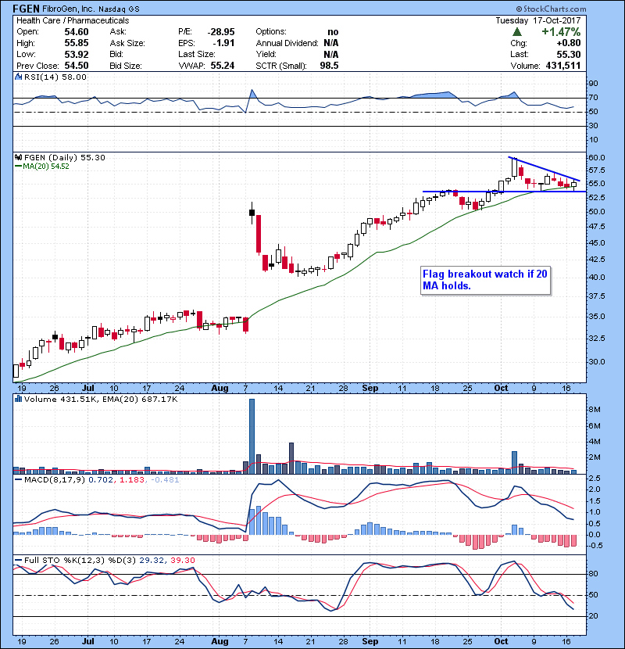Screen dimensions: 625x649
Task: Click the Oct label on price chart axis
Action: point(501,389)
